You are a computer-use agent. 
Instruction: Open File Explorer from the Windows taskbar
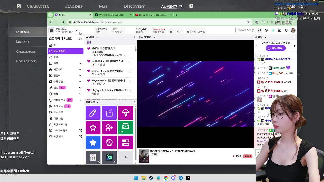[143, 178]
